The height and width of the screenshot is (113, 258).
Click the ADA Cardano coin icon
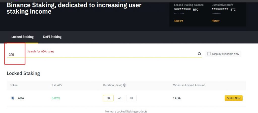13,98
